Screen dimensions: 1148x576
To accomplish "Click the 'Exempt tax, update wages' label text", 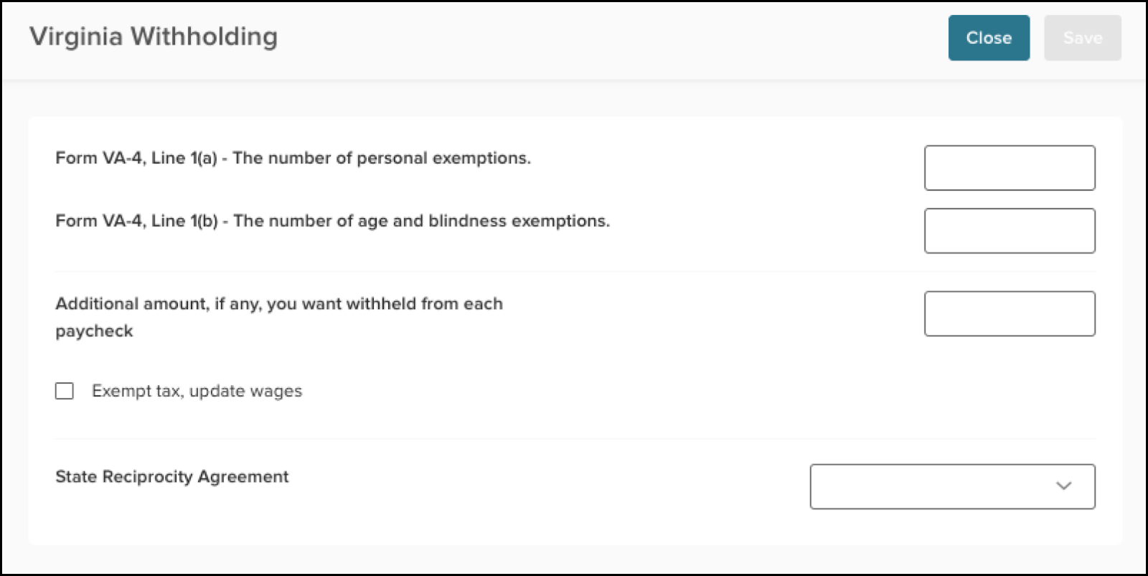I will coord(197,392).
